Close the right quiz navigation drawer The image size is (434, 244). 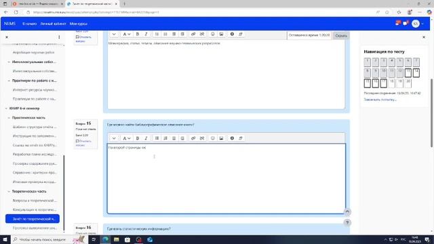(424, 37)
